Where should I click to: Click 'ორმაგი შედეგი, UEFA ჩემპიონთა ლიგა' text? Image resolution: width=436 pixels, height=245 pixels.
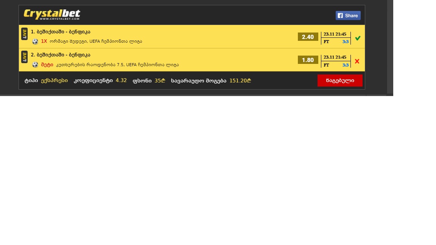coord(96,41)
